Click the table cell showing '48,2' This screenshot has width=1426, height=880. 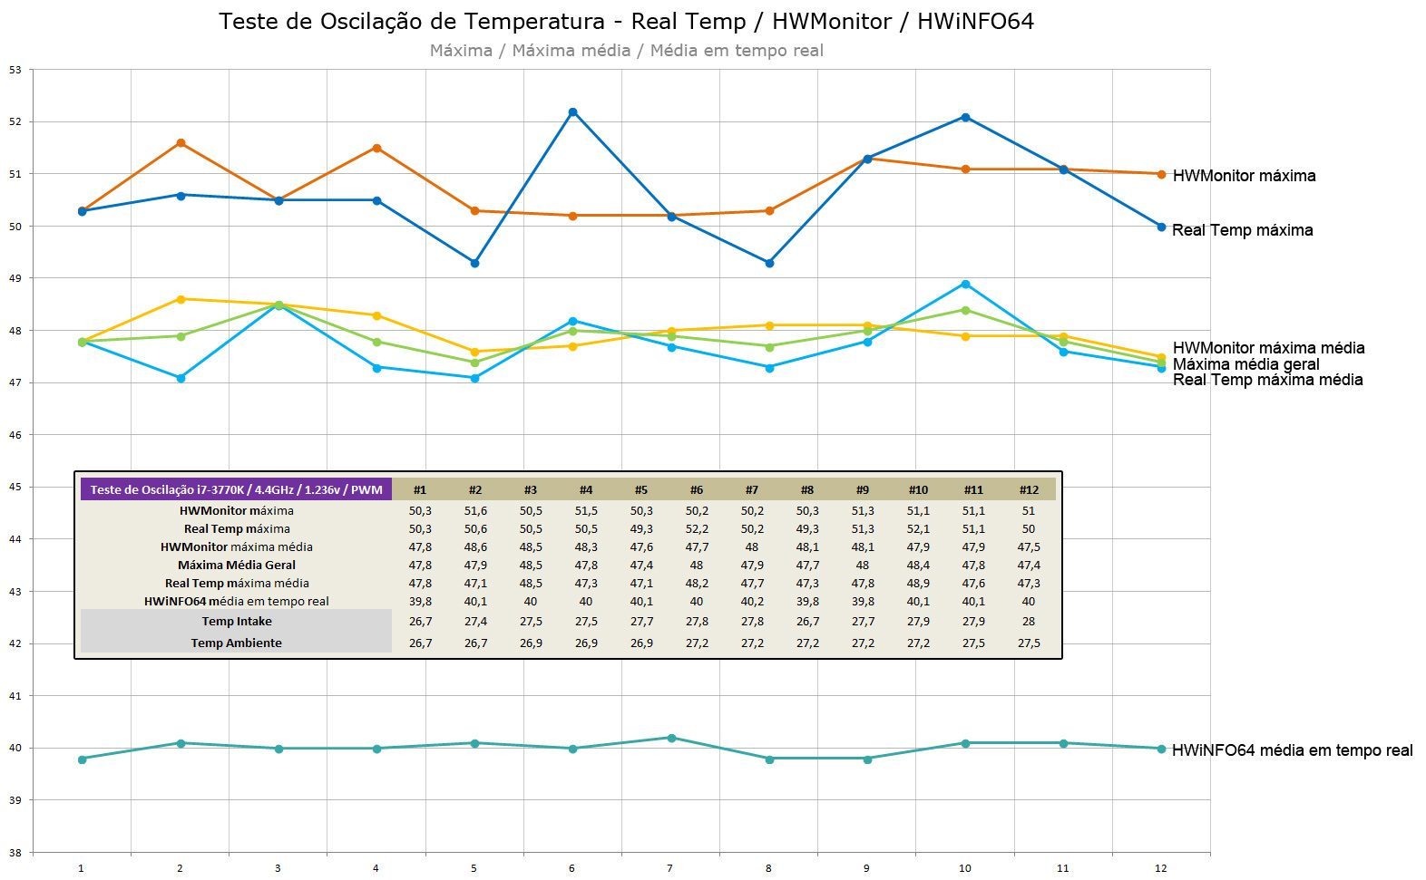click(x=697, y=583)
